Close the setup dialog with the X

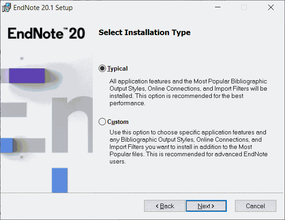pos(271,7)
